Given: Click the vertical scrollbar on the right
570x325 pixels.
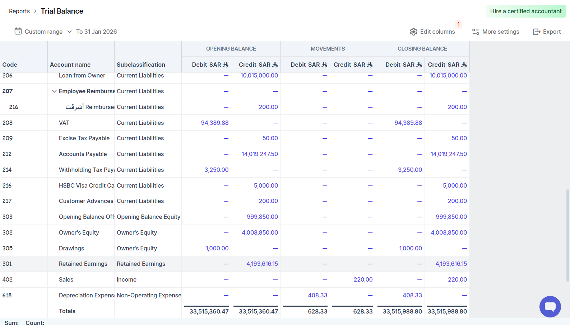Looking at the screenshot, I should (567, 235).
